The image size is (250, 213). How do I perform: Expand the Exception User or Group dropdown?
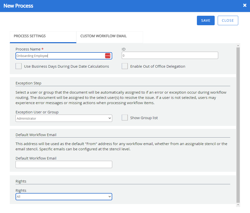tap(64, 118)
